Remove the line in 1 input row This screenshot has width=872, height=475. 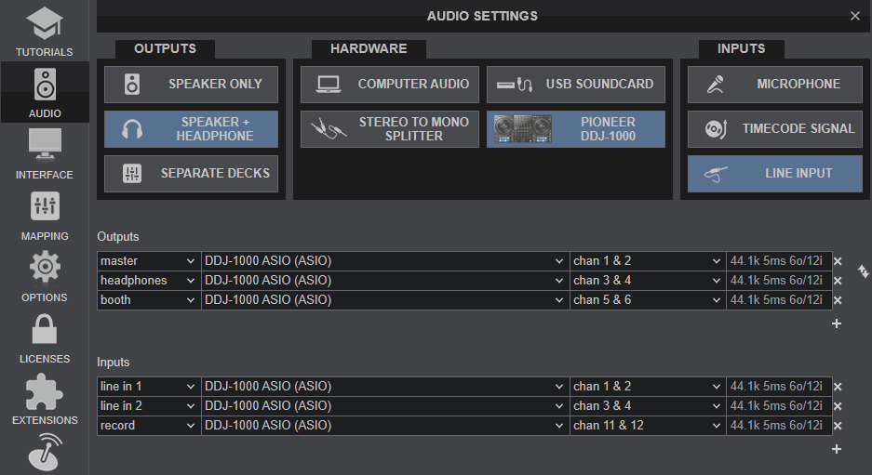coord(838,387)
